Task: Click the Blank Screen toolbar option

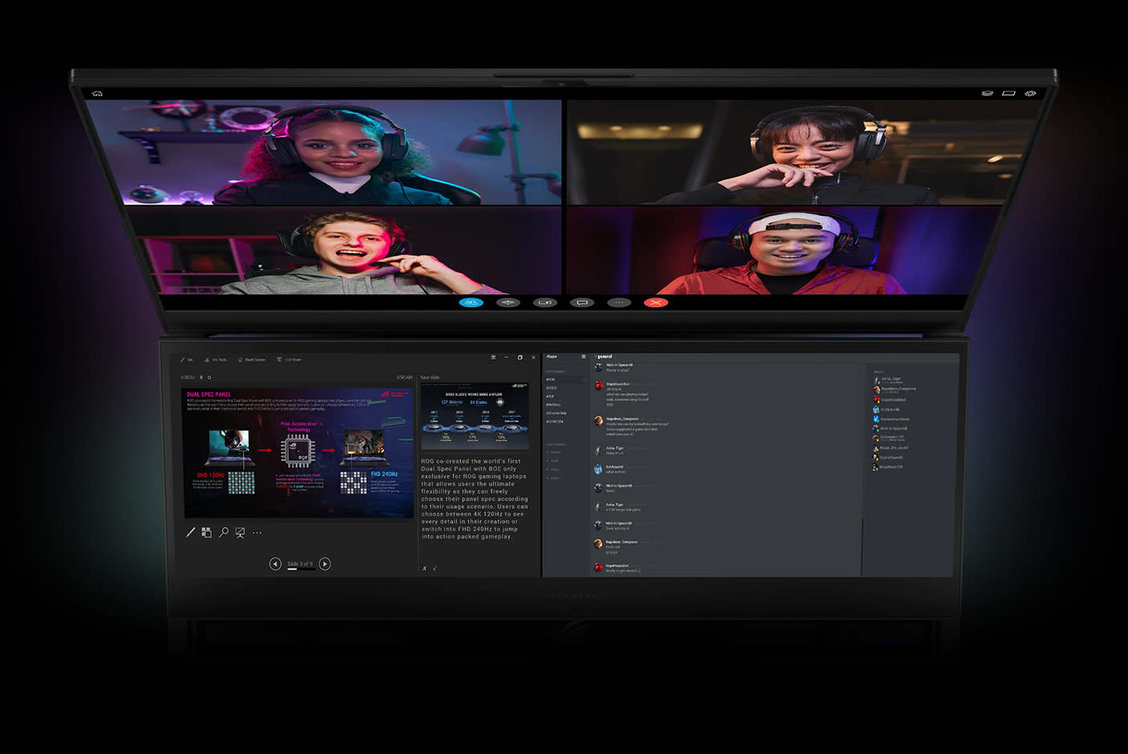Action: click(252, 359)
